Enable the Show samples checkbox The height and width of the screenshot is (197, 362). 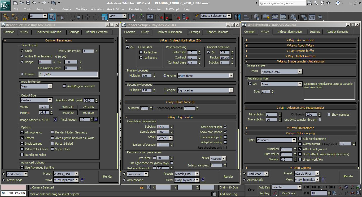click(329, 114)
